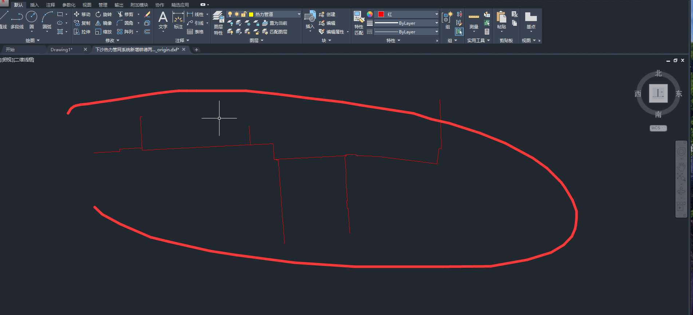Open the Measure (测量) tool
693x315 pixels.
coord(474,21)
